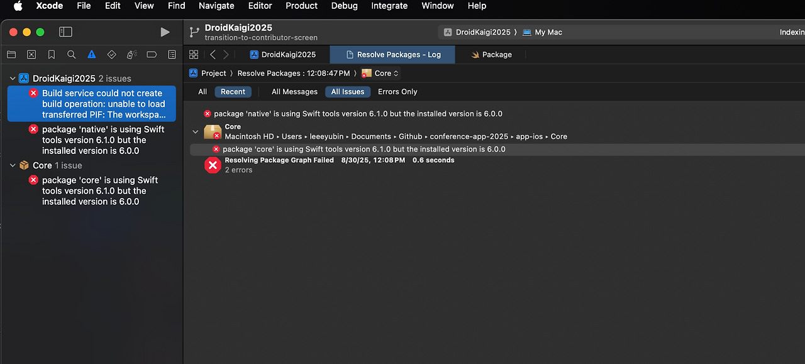The image size is (805, 364).
Task: Open the Navigate menu
Action: pyautogui.click(x=217, y=6)
